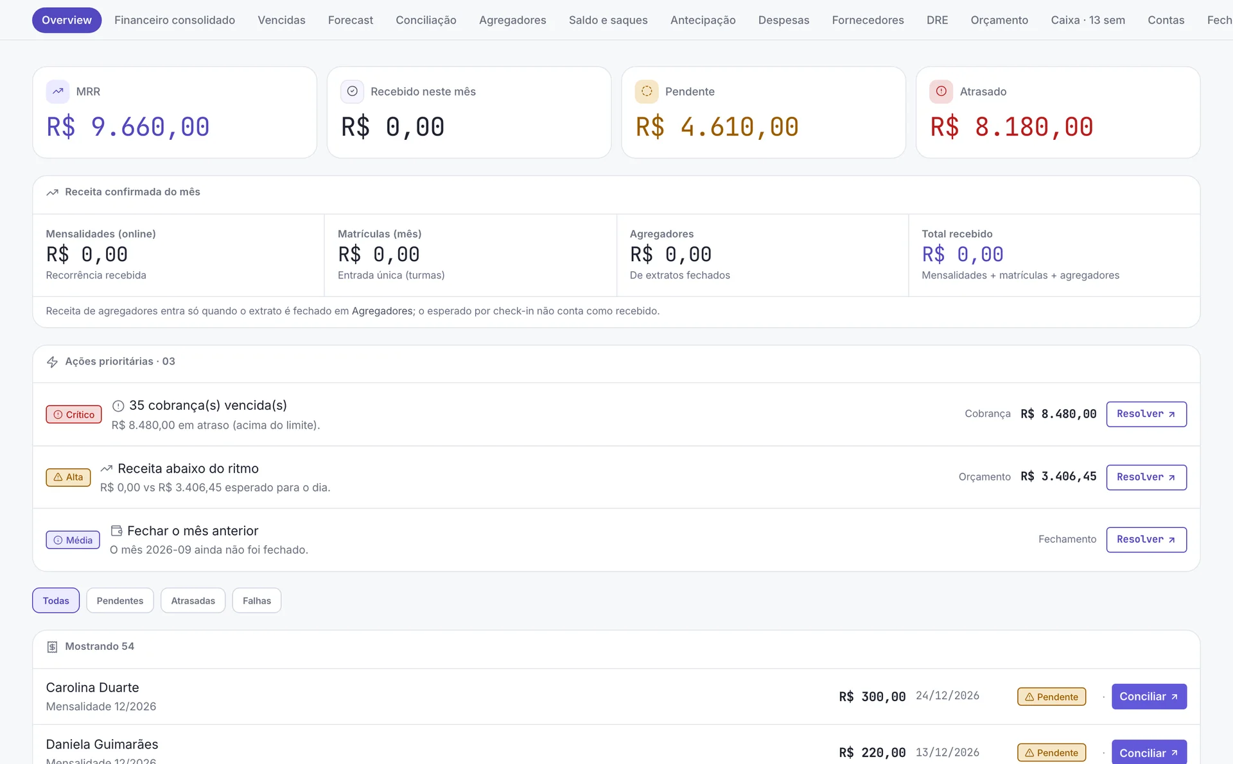Go to the Forecast tab

(351, 20)
